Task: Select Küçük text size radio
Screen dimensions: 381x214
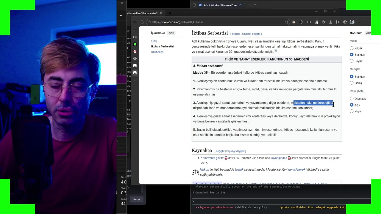Action: (x=352, y=48)
